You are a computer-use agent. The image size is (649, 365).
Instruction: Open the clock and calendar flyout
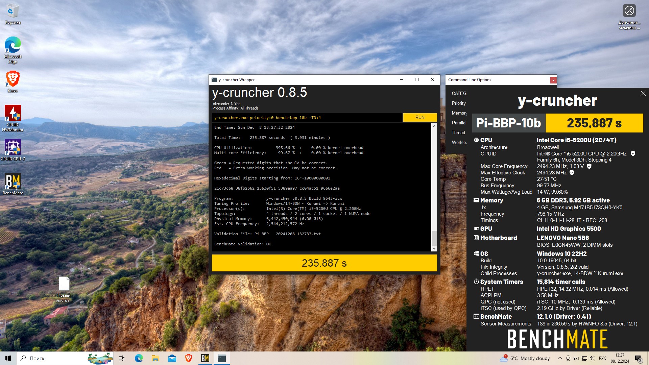(x=620, y=358)
